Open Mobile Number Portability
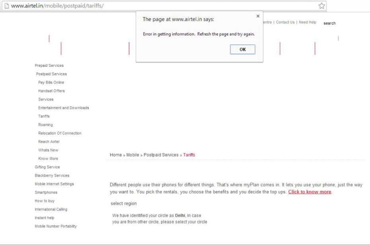The image size is (370, 245). coord(56,226)
